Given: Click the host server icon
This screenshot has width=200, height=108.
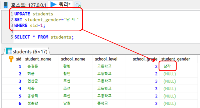Looking at the screenshot, I should pyautogui.click(x=6, y=5).
